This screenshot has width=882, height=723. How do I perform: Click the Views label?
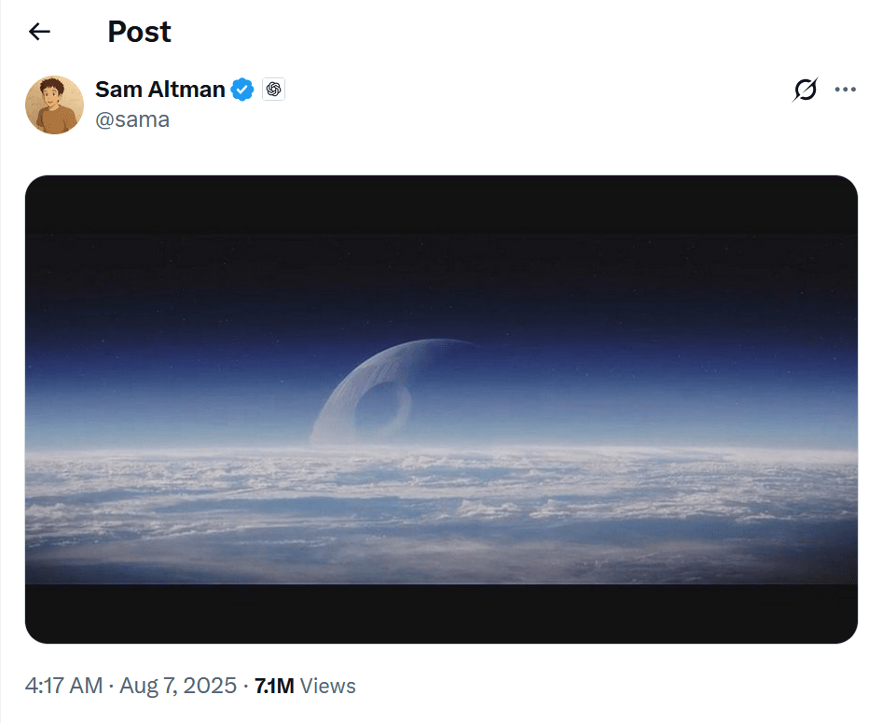(328, 687)
